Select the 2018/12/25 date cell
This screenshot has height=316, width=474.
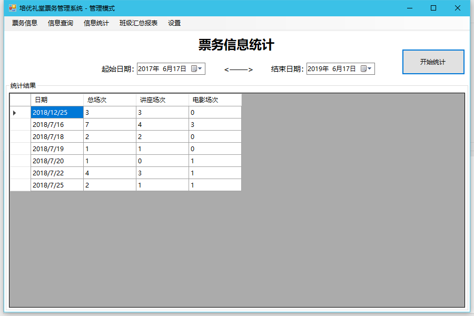[x=57, y=113]
